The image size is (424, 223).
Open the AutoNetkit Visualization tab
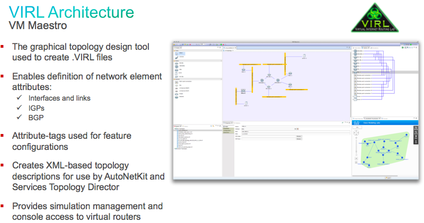(372, 119)
